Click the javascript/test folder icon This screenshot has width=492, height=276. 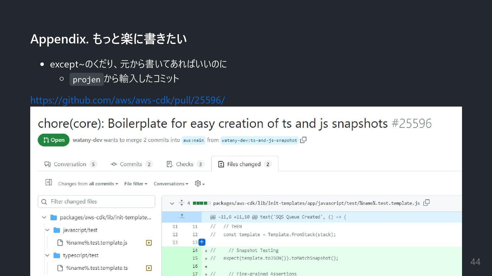point(57,230)
